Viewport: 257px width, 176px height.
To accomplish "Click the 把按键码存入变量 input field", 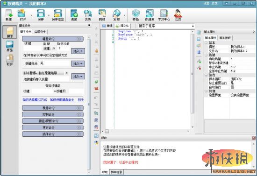I will (x=59, y=79).
